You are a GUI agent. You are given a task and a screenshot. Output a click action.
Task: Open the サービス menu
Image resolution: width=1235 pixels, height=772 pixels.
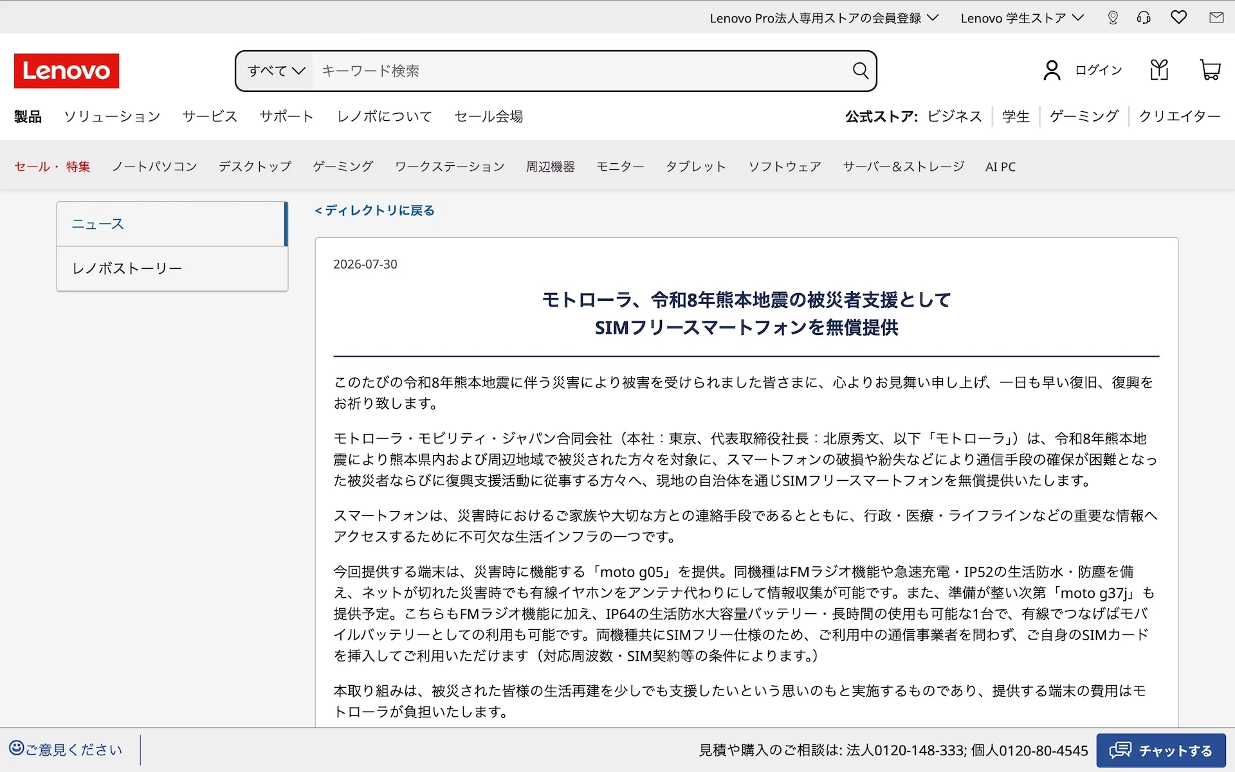click(210, 116)
